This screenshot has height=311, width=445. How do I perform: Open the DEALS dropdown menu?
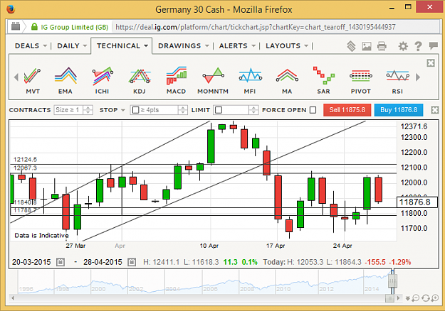[31, 46]
